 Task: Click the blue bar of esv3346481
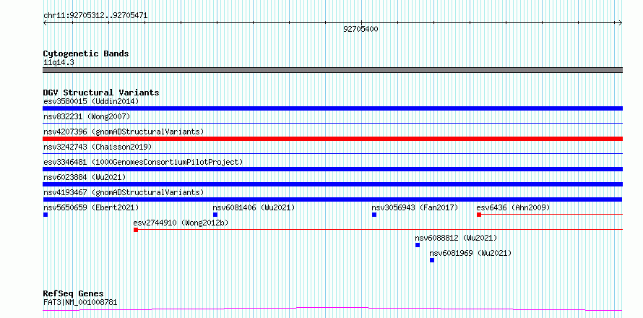pos(332,169)
